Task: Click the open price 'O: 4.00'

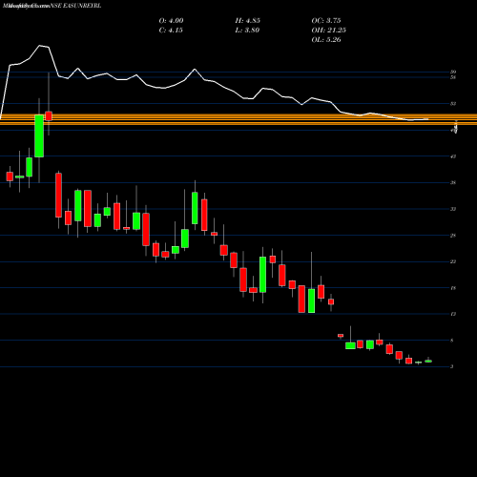Action: pos(171,21)
